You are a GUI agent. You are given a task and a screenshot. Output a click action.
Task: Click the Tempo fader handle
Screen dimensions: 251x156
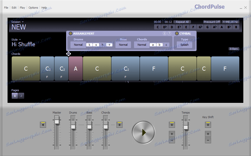pyautogui.click(x=186, y=126)
